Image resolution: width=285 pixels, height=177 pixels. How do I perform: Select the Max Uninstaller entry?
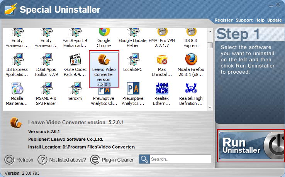click(x=162, y=65)
